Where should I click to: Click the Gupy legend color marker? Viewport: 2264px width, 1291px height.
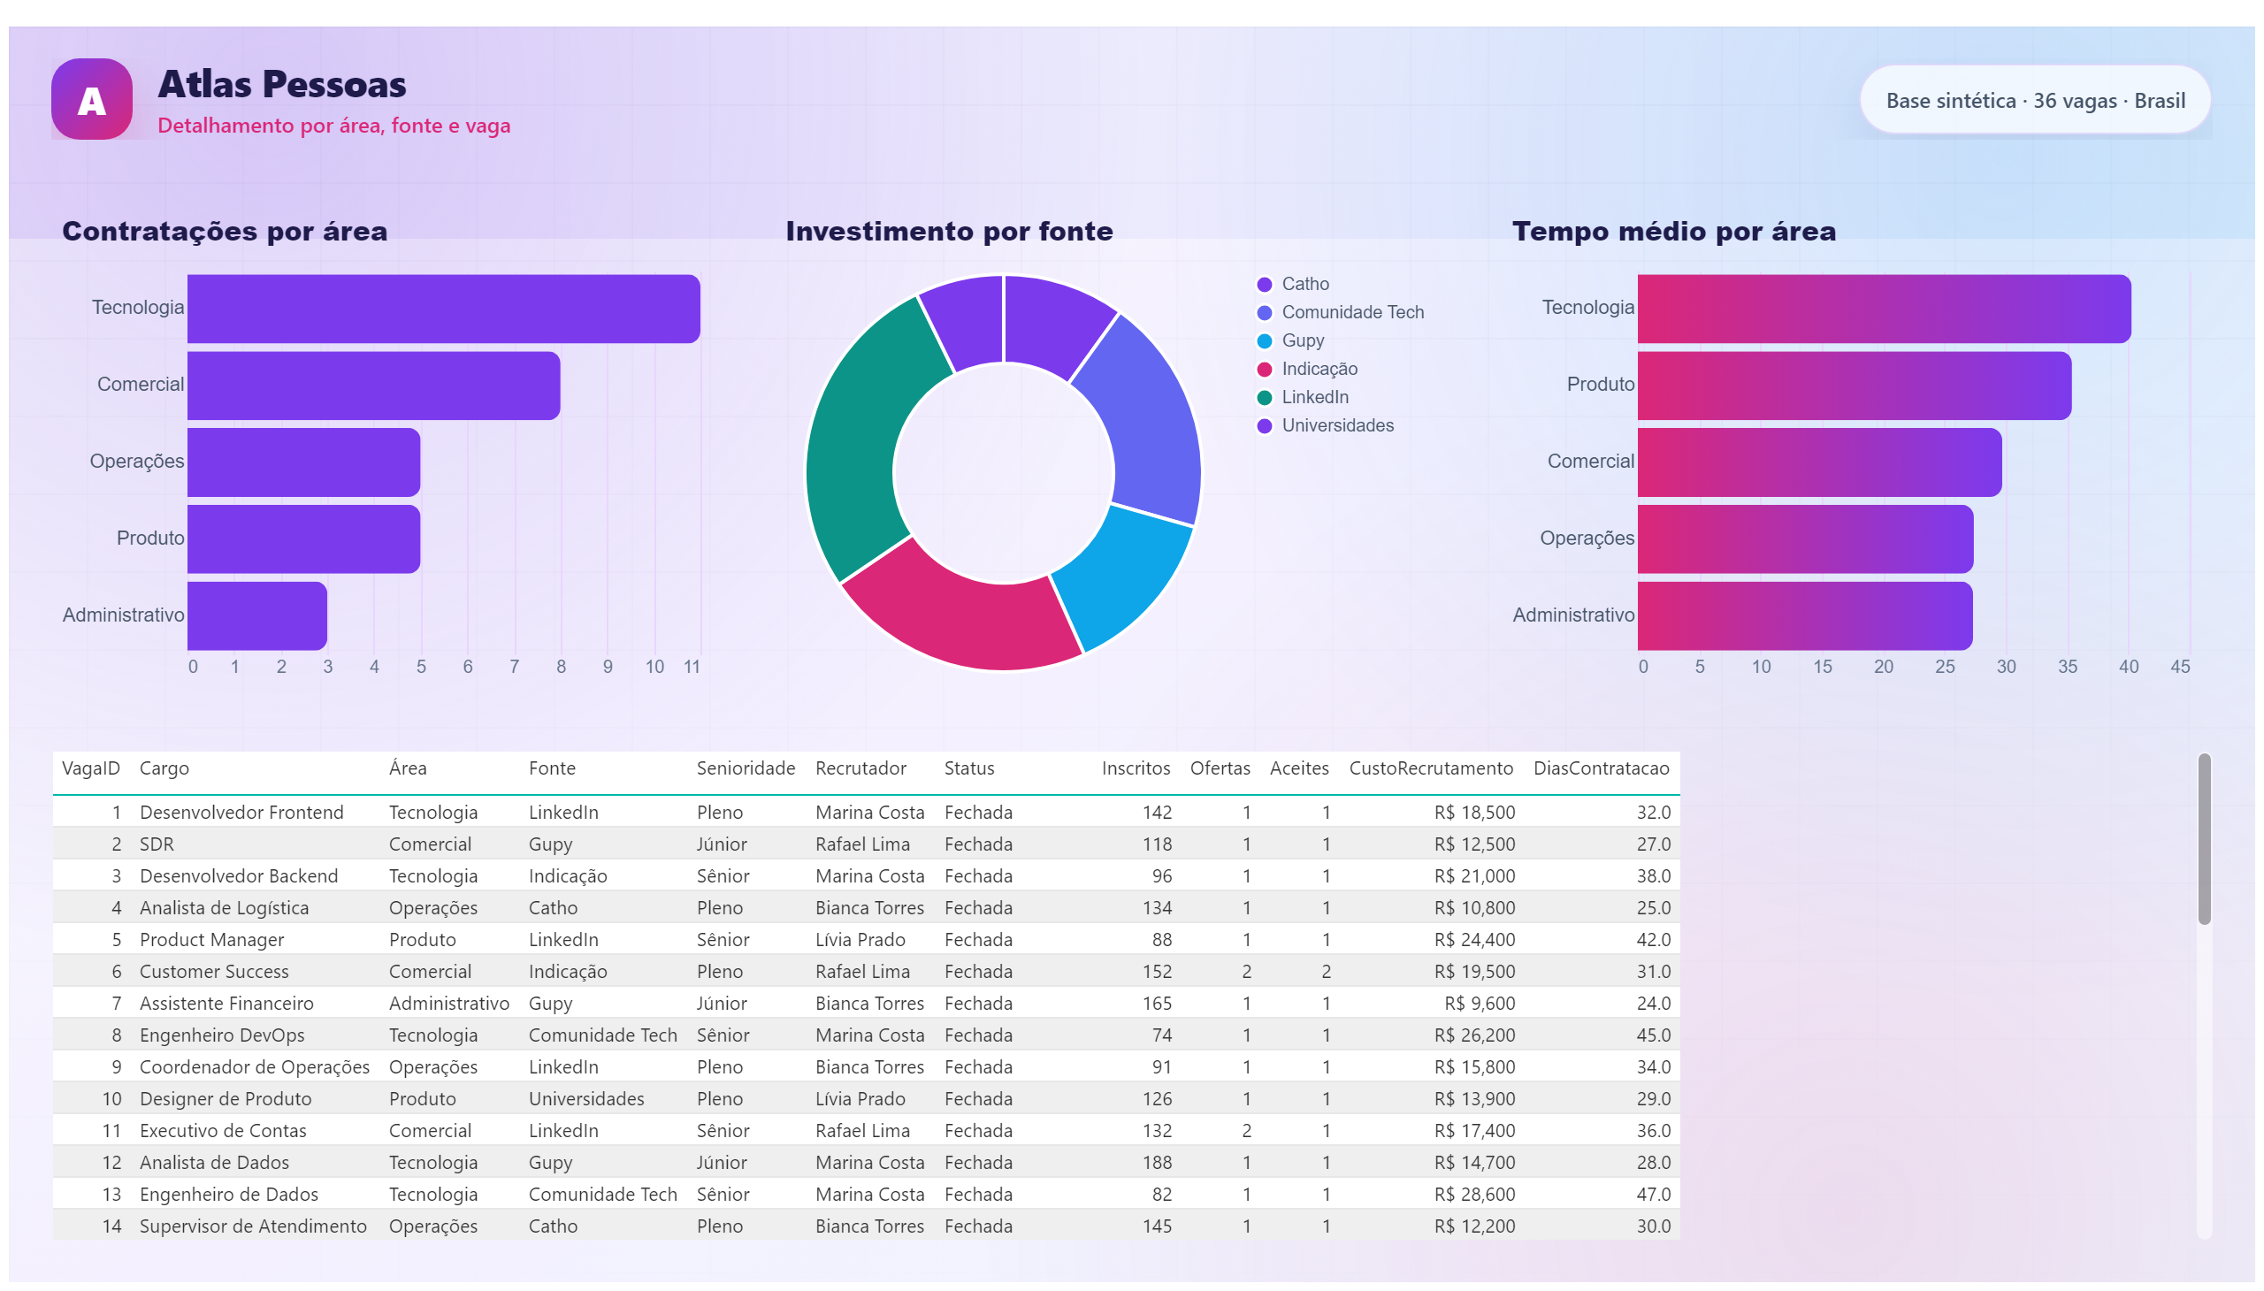1264,341
